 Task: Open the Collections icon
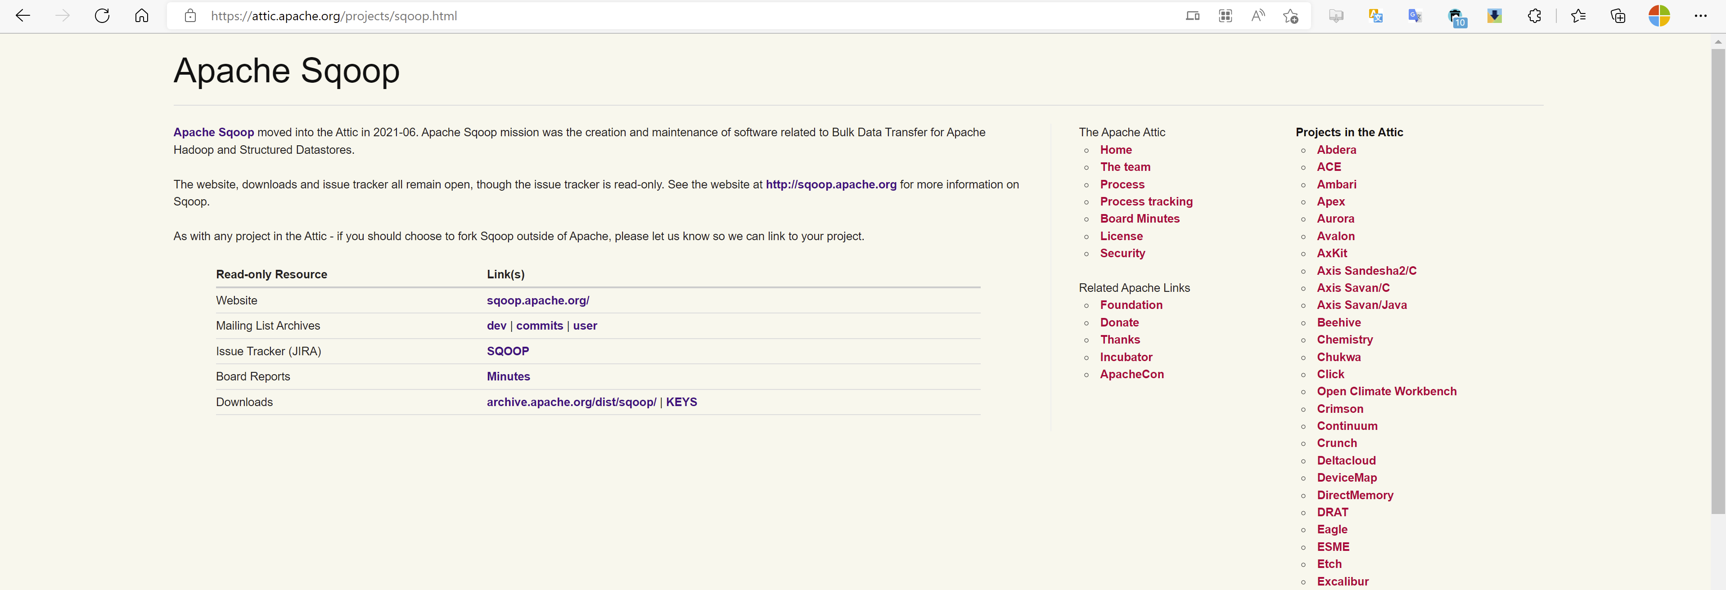(x=1618, y=16)
